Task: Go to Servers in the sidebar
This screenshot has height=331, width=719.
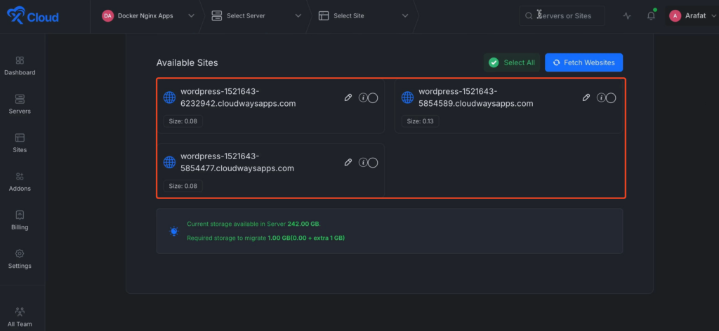Action: click(20, 104)
